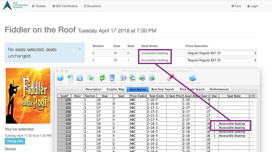The height and width of the screenshot is (152, 272).
Task: Select seat row number 112
Action: click(x=64, y=136)
